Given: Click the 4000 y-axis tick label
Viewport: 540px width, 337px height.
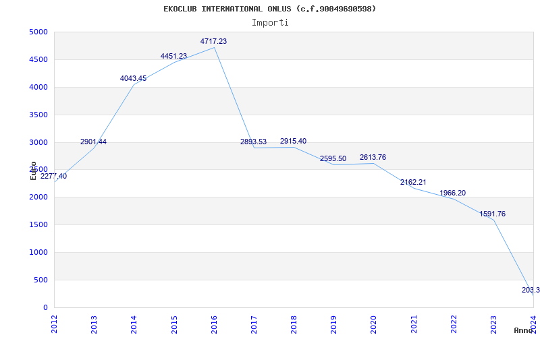Looking at the screenshot, I should pos(38,88).
